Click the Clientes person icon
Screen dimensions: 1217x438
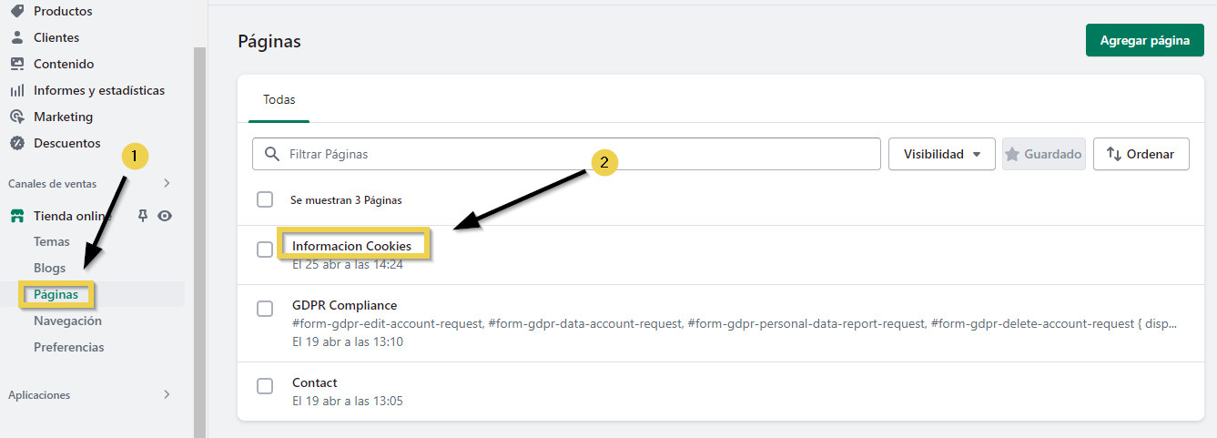pyautogui.click(x=16, y=37)
